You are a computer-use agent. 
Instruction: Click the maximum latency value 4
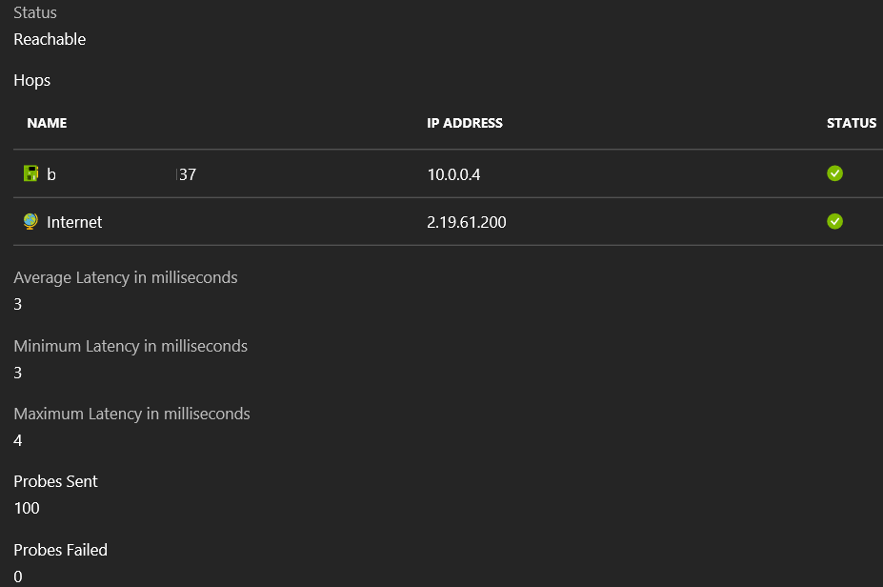[18, 440]
